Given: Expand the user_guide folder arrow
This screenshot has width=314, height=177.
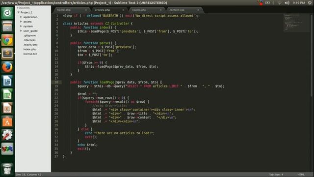Looking at the screenshot, I should click(x=21, y=30).
